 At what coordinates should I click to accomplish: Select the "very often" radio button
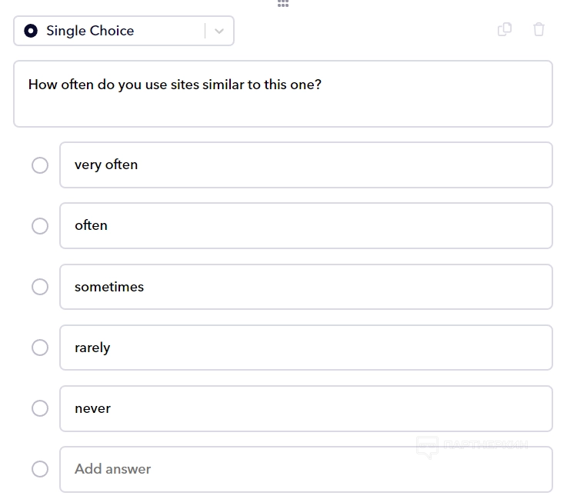(x=40, y=165)
